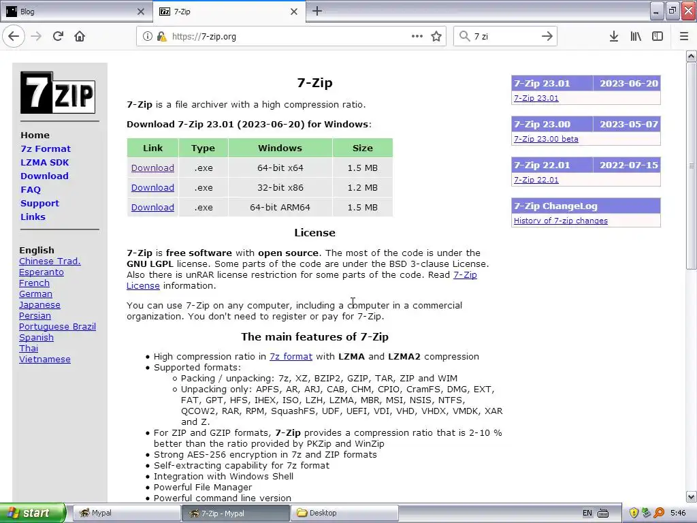The image size is (697, 523).
Task: Click the search box containing '7 zi'
Action: pyautogui.click(x=506, y=37)
